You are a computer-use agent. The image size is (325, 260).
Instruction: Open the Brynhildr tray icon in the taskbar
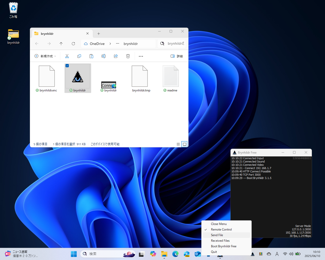[x=253, y=254]
